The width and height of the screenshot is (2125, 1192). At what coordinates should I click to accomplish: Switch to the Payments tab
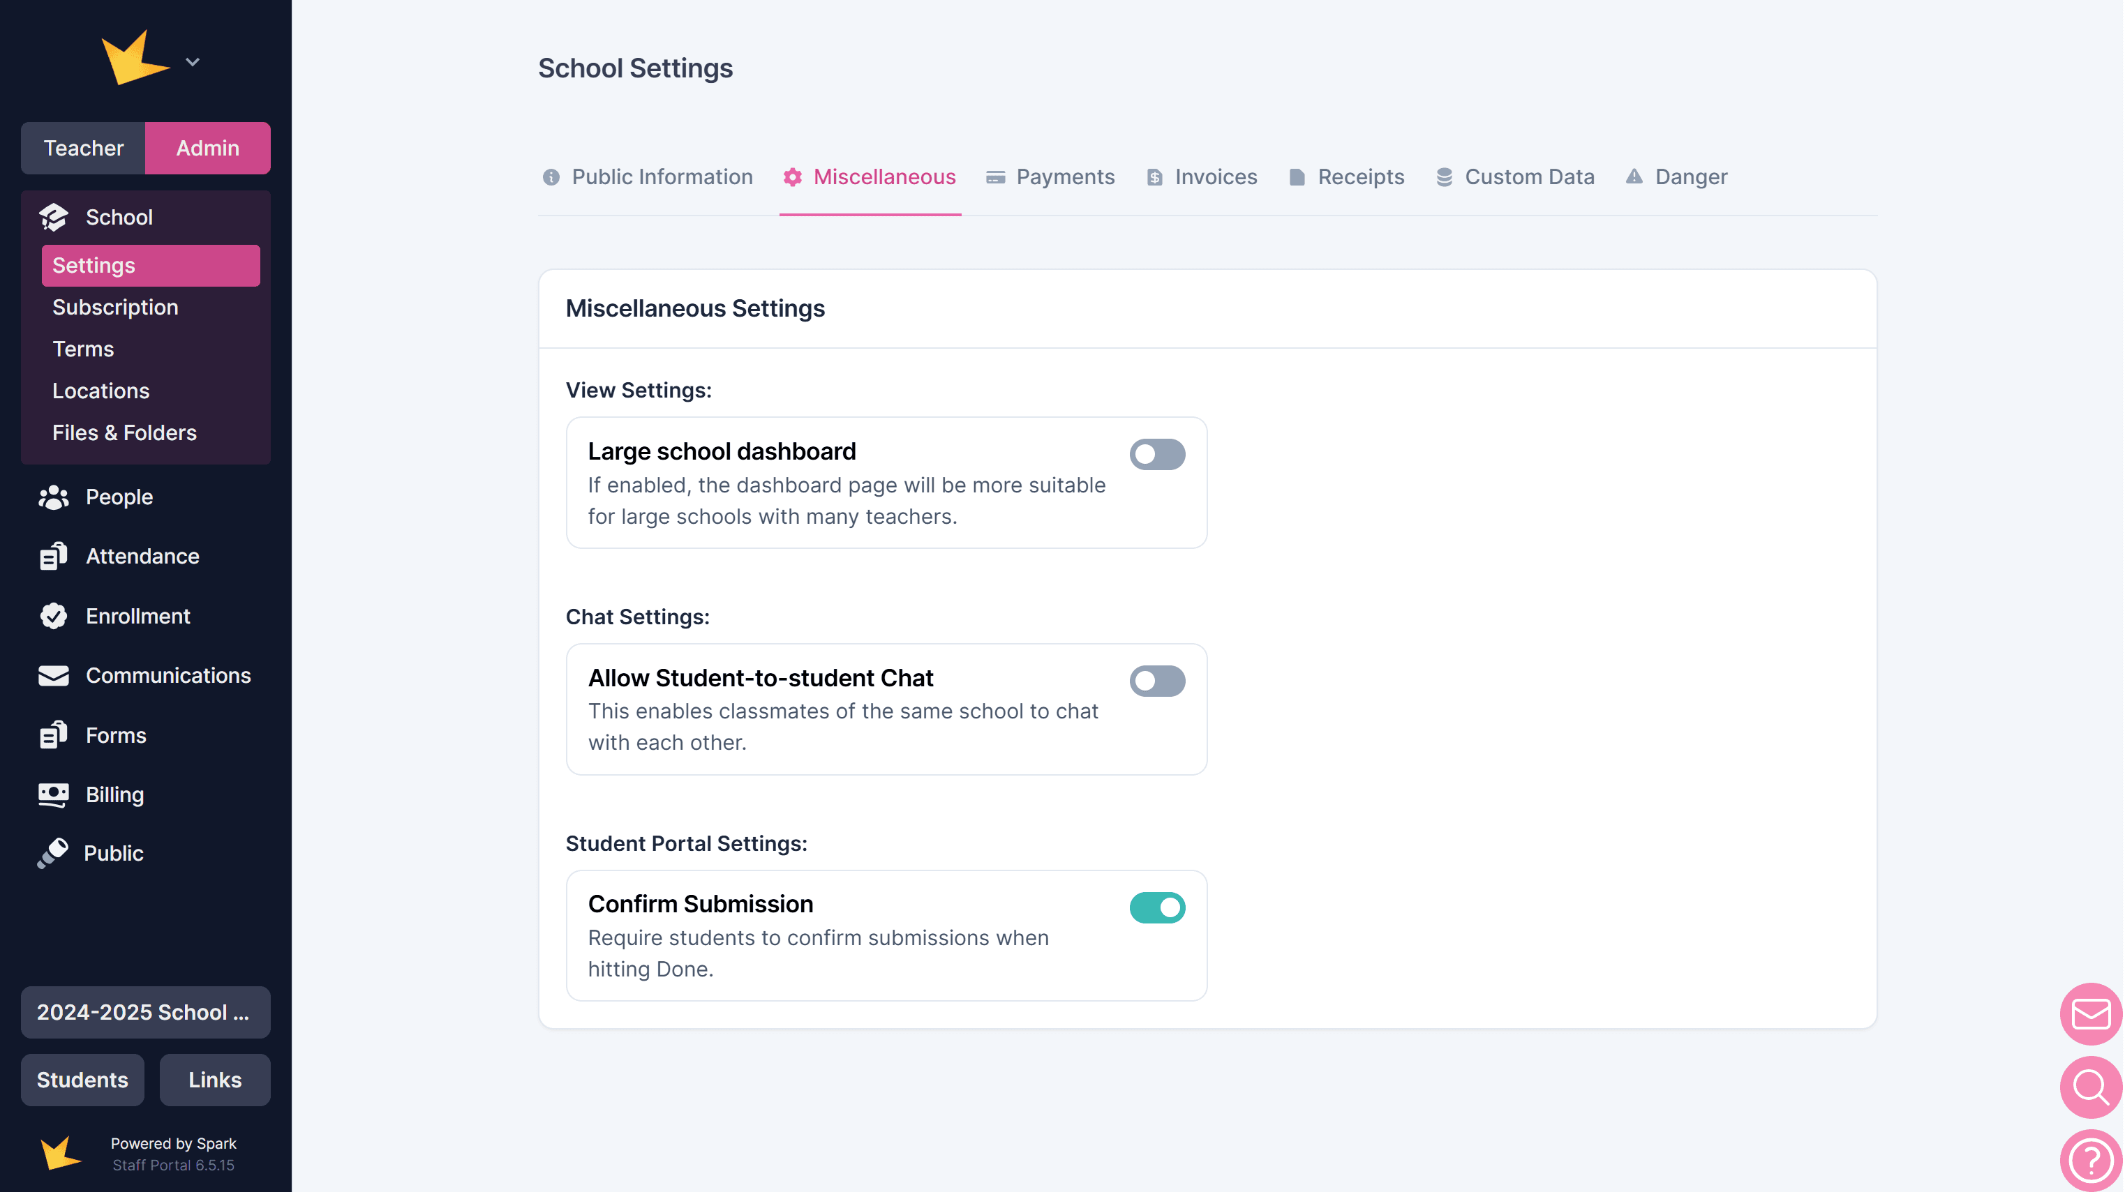pos(1050,177)
